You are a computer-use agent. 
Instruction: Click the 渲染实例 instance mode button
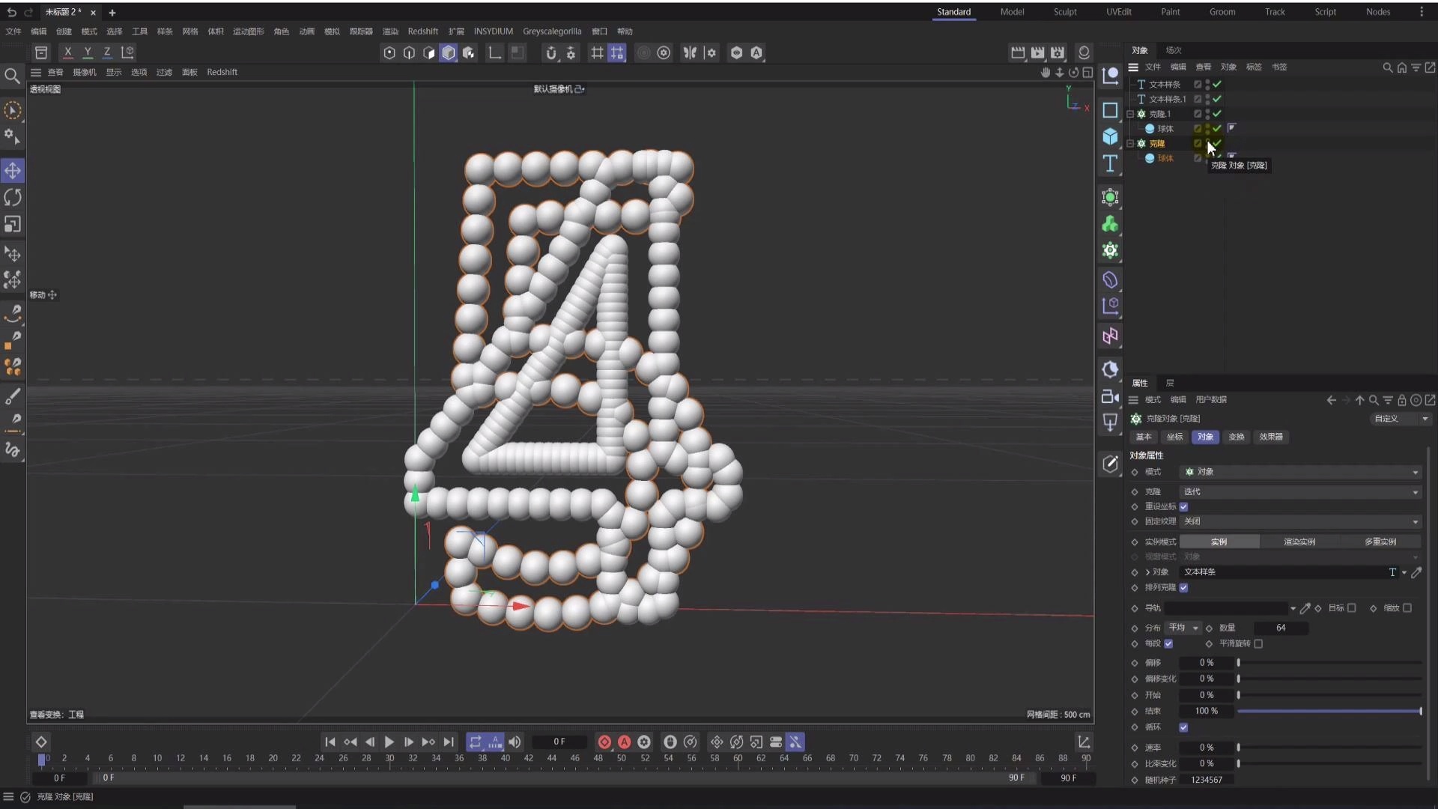pyautogui.click(x=1300, y=541)
